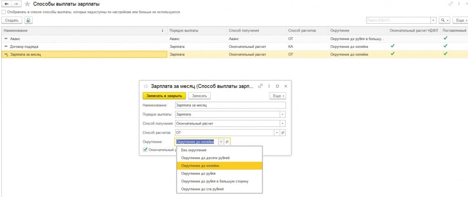Click the Создать button

[x=12, y=21]
